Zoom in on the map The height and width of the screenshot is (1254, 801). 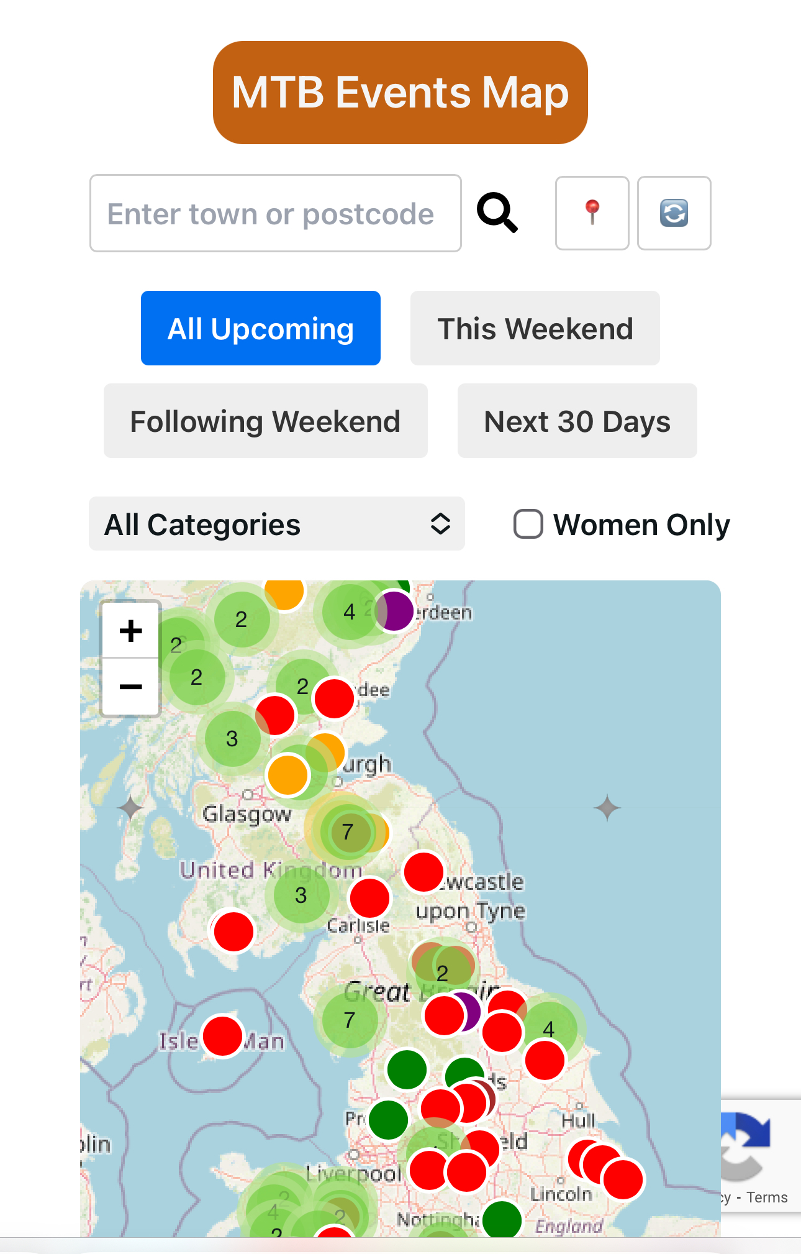pyautogui.click(x=130, y=631)
